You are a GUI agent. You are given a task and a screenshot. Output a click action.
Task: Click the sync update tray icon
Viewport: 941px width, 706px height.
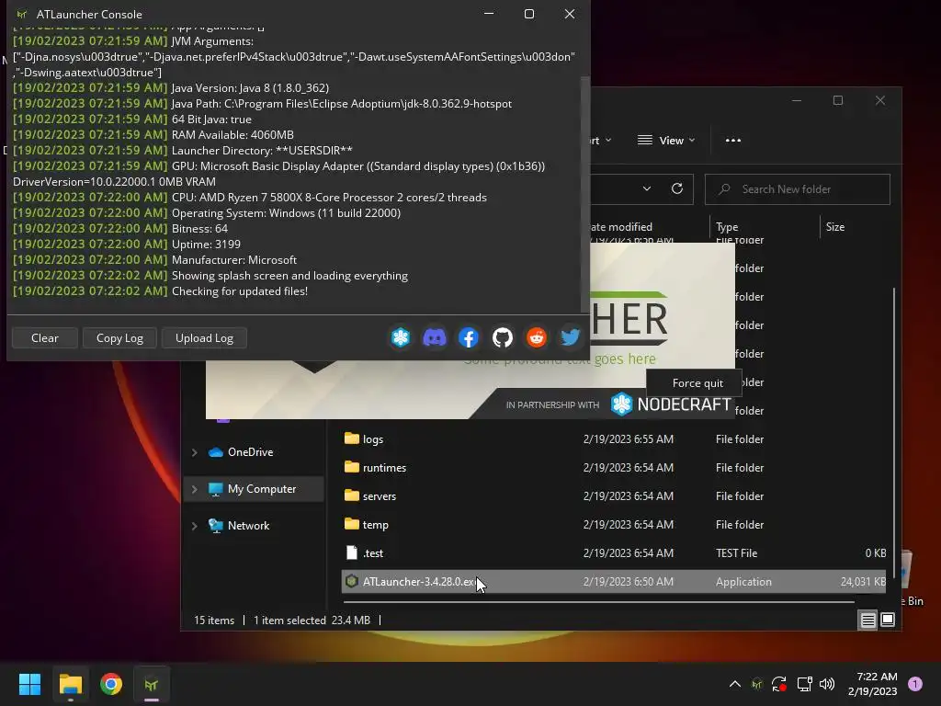coord(779,684)
